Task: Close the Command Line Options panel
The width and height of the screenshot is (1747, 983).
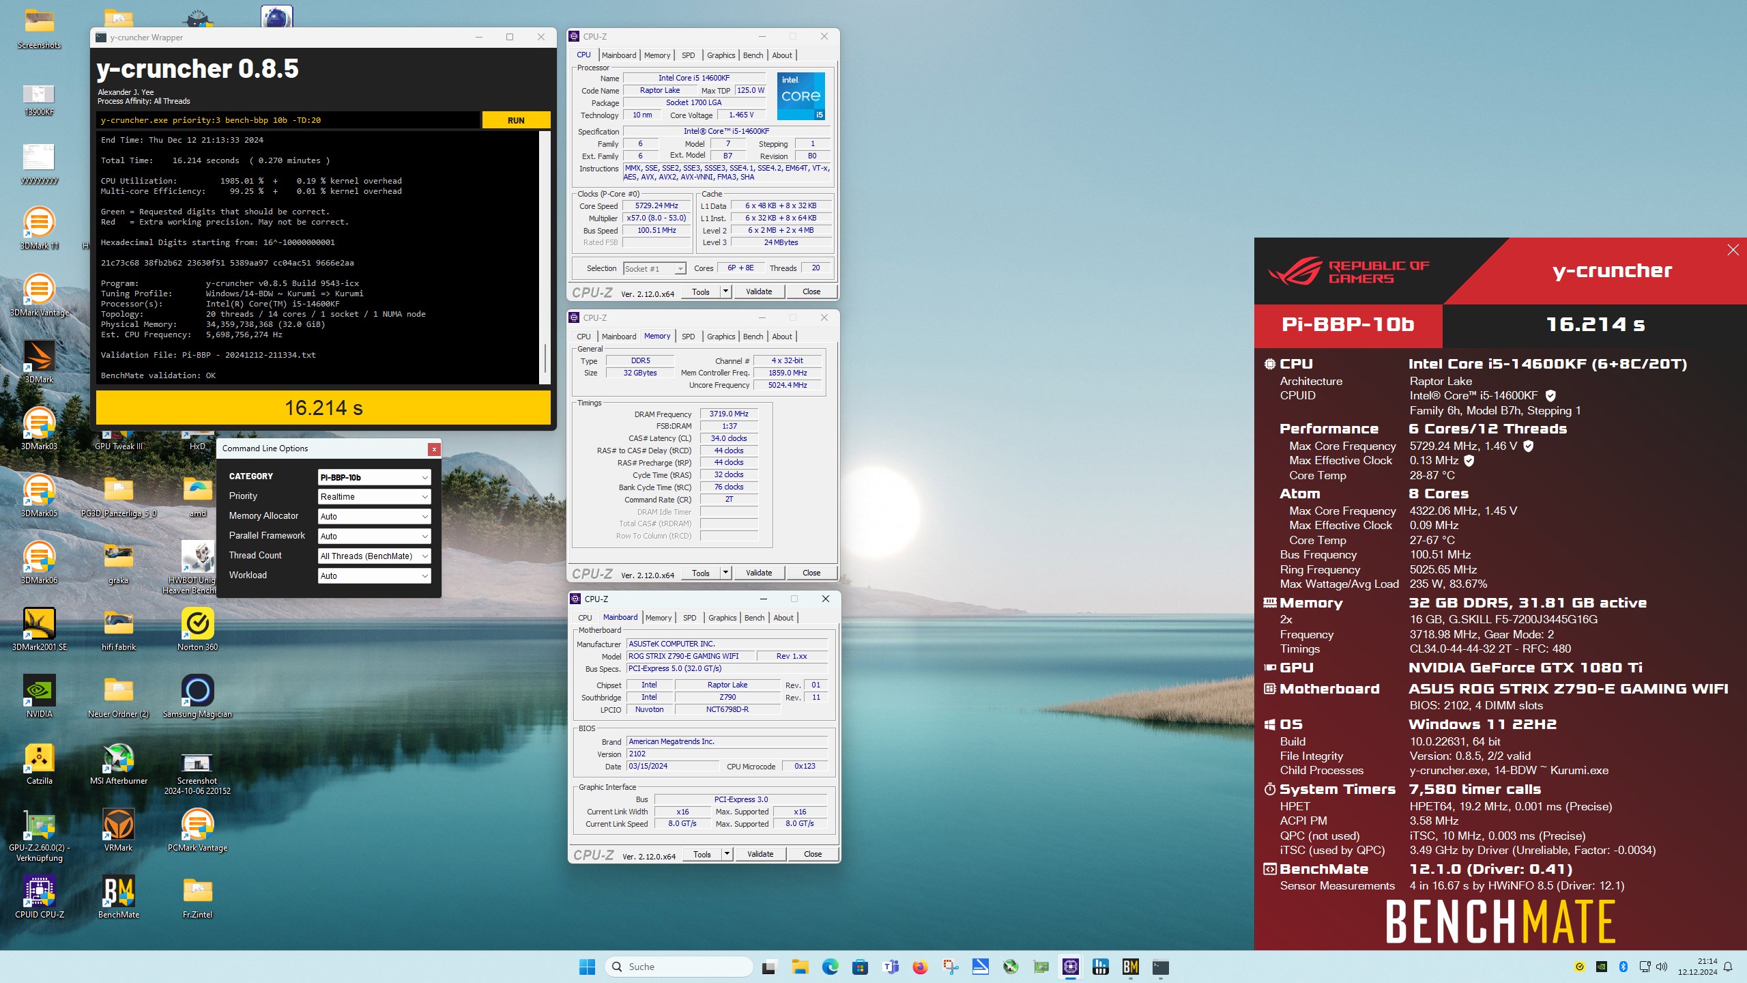Action: [433, 449]
